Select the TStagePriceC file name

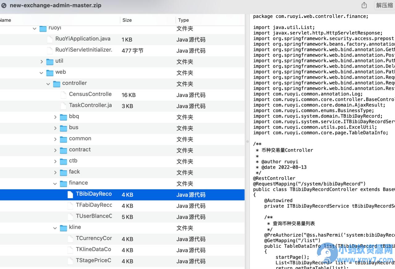94,260
